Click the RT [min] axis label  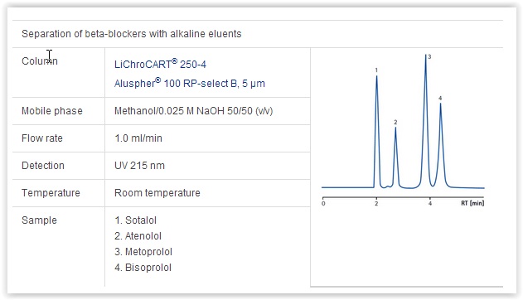(472, 203)
